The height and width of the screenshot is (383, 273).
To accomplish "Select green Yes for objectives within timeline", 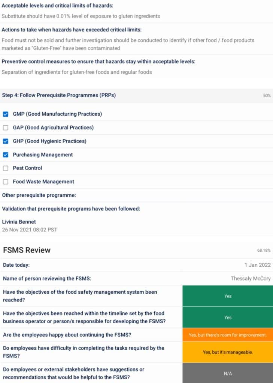I will point(228,318).
